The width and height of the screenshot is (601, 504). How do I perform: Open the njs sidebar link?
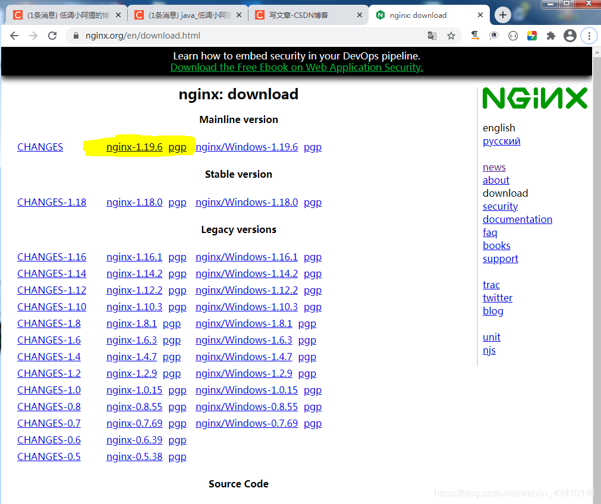point(489,351)
